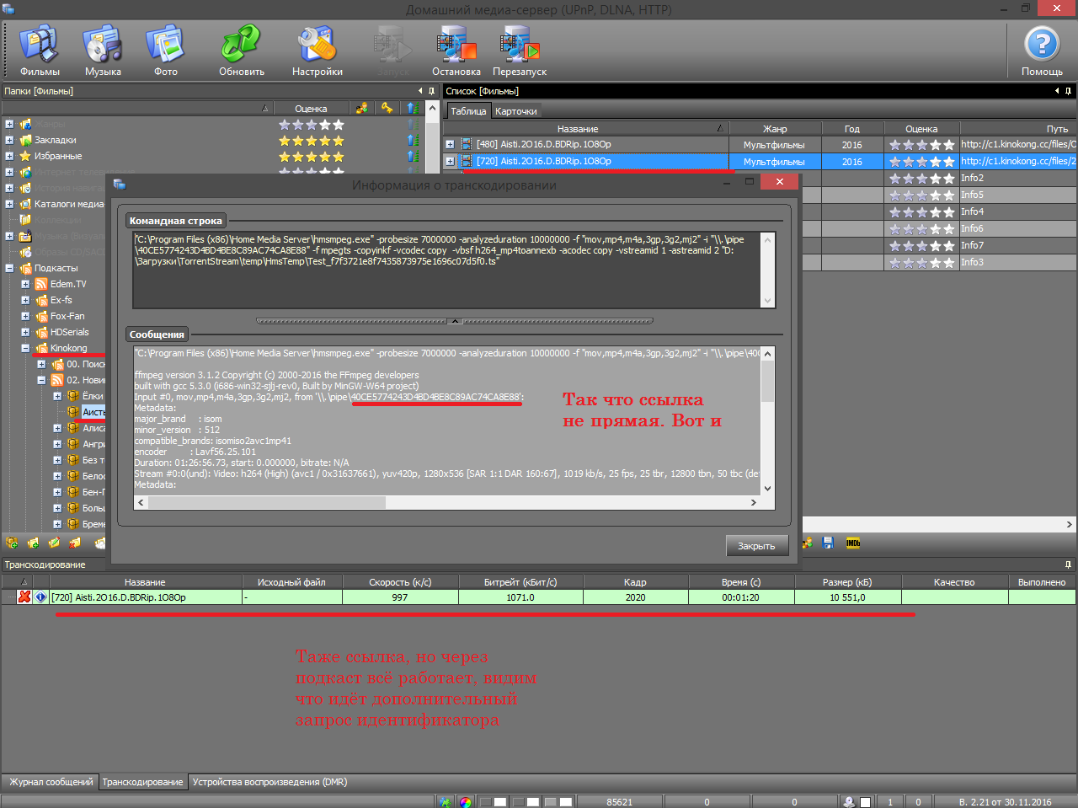The width and height of the screenshot is (1078, 808).
Task: Click the blue floppy disk save icon
Action: (828, 543)
